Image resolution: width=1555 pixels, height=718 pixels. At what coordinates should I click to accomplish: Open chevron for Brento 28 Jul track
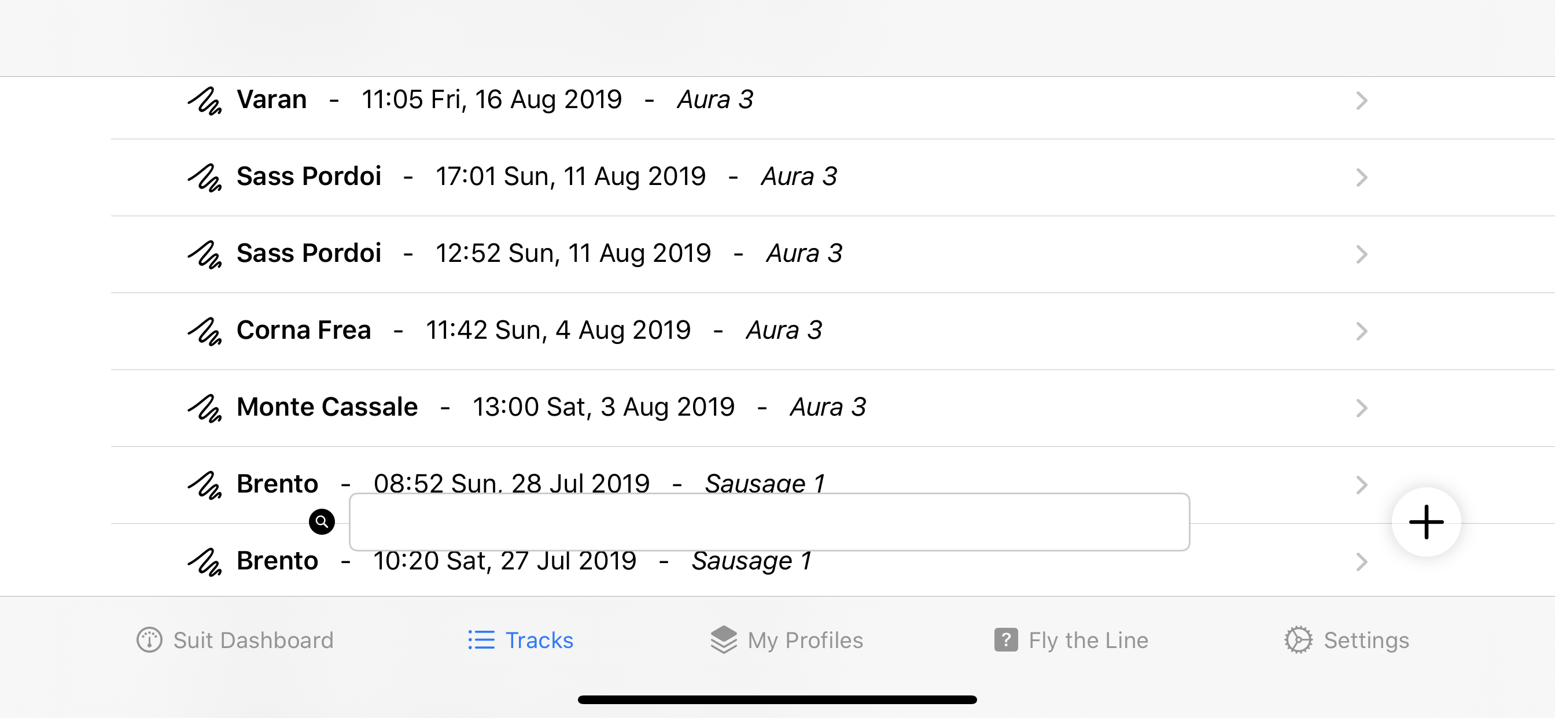coord(1361,484)
